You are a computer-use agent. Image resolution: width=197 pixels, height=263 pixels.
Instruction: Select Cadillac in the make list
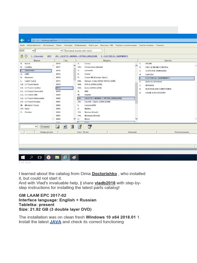[x=28, y=67]
